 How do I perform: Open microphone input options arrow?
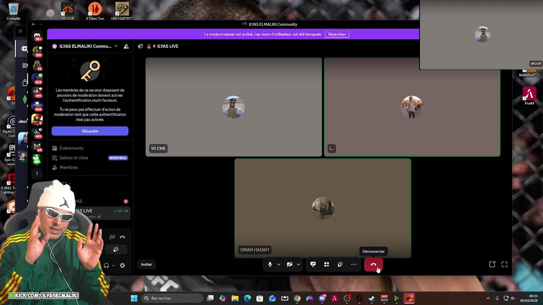[x=279, y=264]
